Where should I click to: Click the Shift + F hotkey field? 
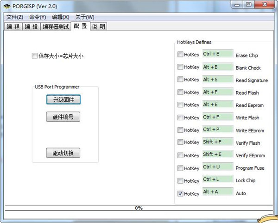[x=218, y=142]
